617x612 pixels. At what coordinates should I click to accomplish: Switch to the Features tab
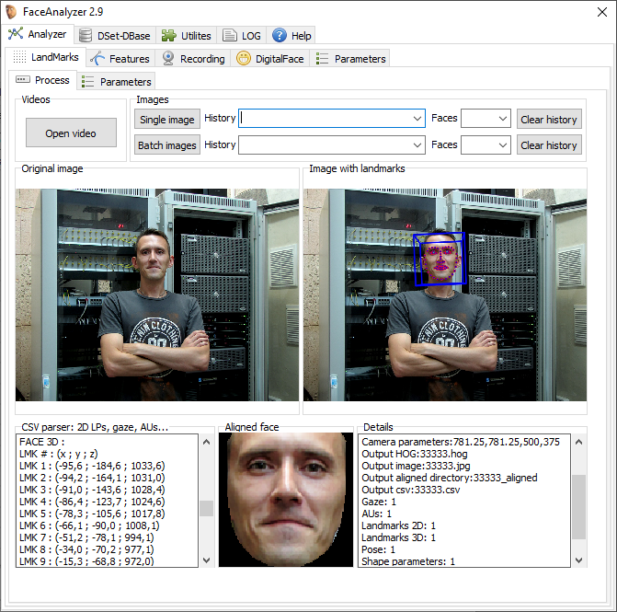click(x=120, y=59)
